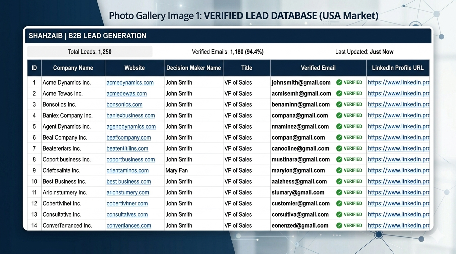456x254 pixels.
Task: Click the green checkmark next to canooline@gmail.com
Action: pyautogui.click(x=339, y=148)
